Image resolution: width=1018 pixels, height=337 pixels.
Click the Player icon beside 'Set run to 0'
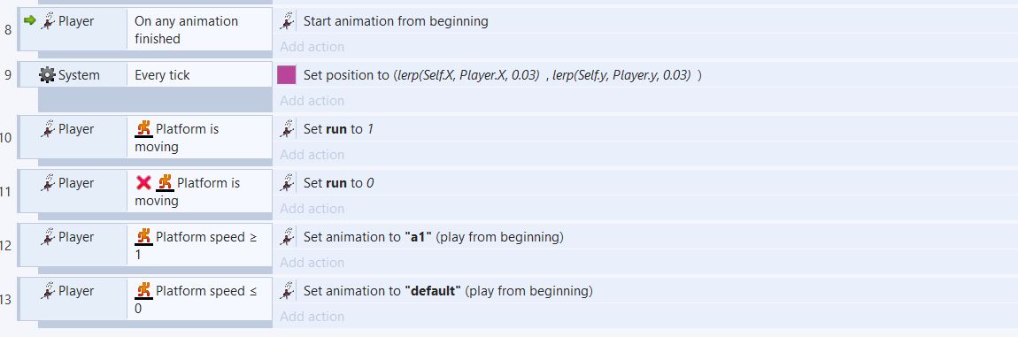pos(287,183)
